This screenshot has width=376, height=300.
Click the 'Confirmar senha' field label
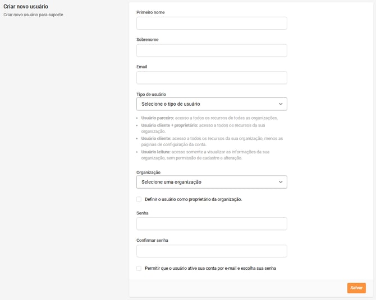(152, 240)
